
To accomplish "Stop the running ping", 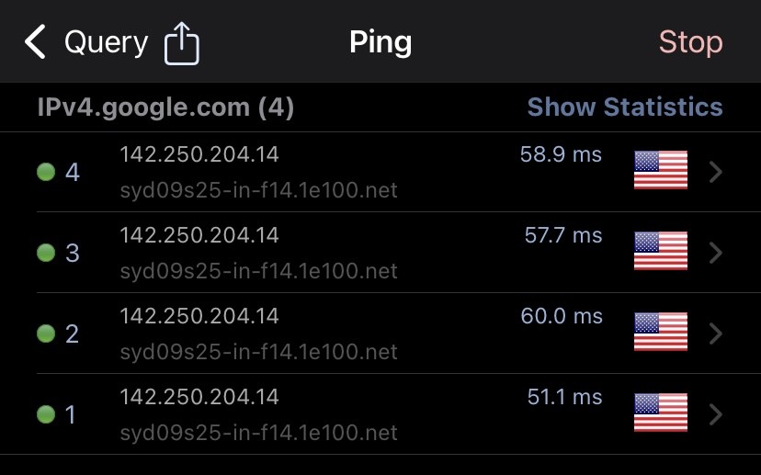I will pyautogui.click(x=690, y=42).
